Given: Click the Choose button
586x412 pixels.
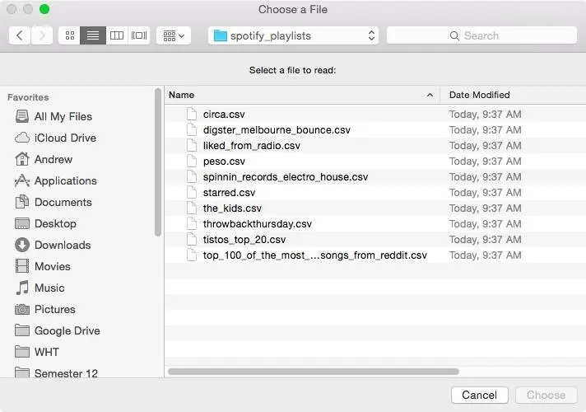Looking at the screenshot, I should [x=546, y=396].
